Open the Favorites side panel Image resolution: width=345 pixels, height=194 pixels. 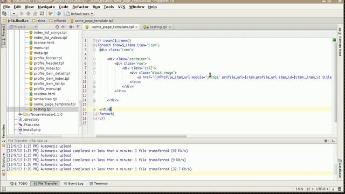click(x=4, y=136)
